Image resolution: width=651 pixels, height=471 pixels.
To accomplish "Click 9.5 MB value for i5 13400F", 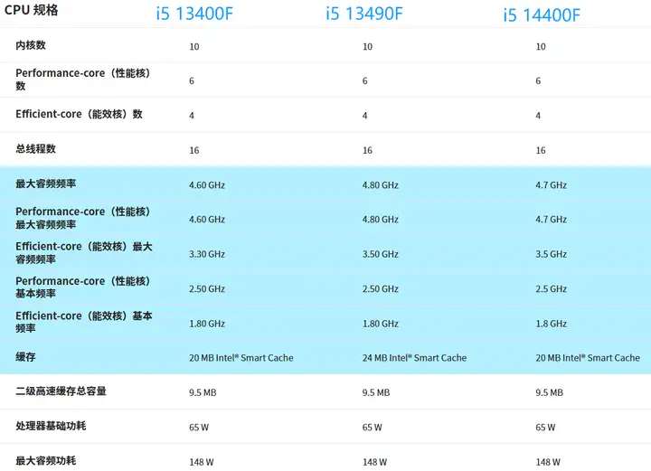I will pos(203,392).
